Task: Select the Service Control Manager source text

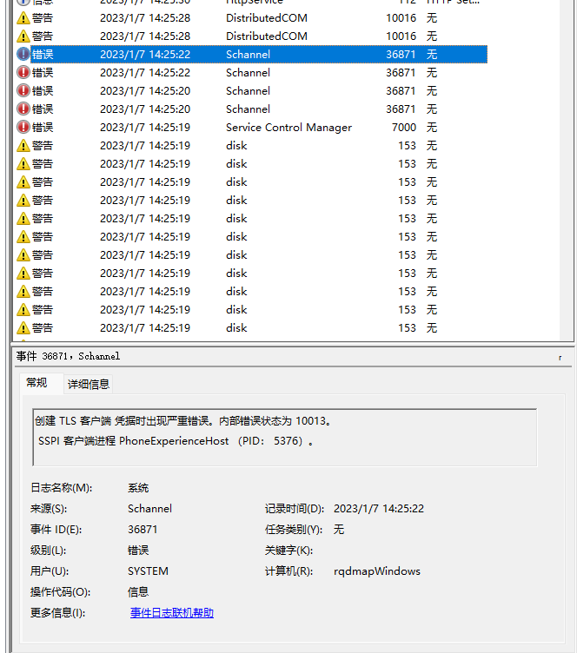Action: (288, 128)
